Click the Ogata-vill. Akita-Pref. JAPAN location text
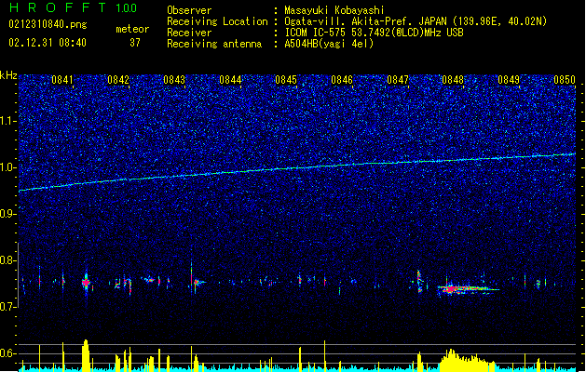The image size is (586, 372). (416, 21)
